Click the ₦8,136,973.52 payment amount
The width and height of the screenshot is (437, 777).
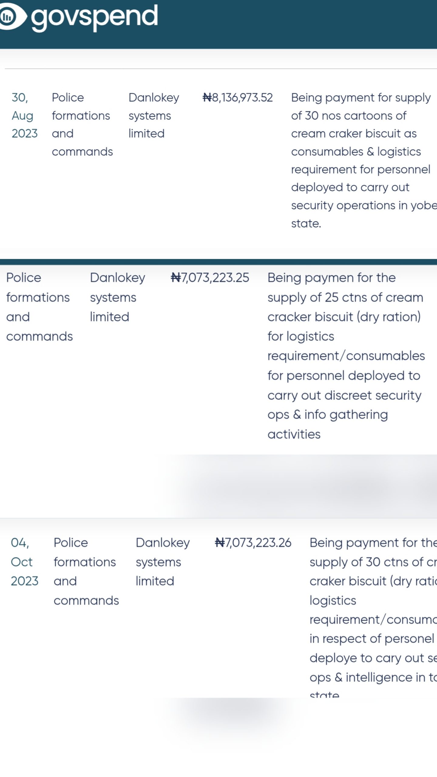tap(238, 98)
